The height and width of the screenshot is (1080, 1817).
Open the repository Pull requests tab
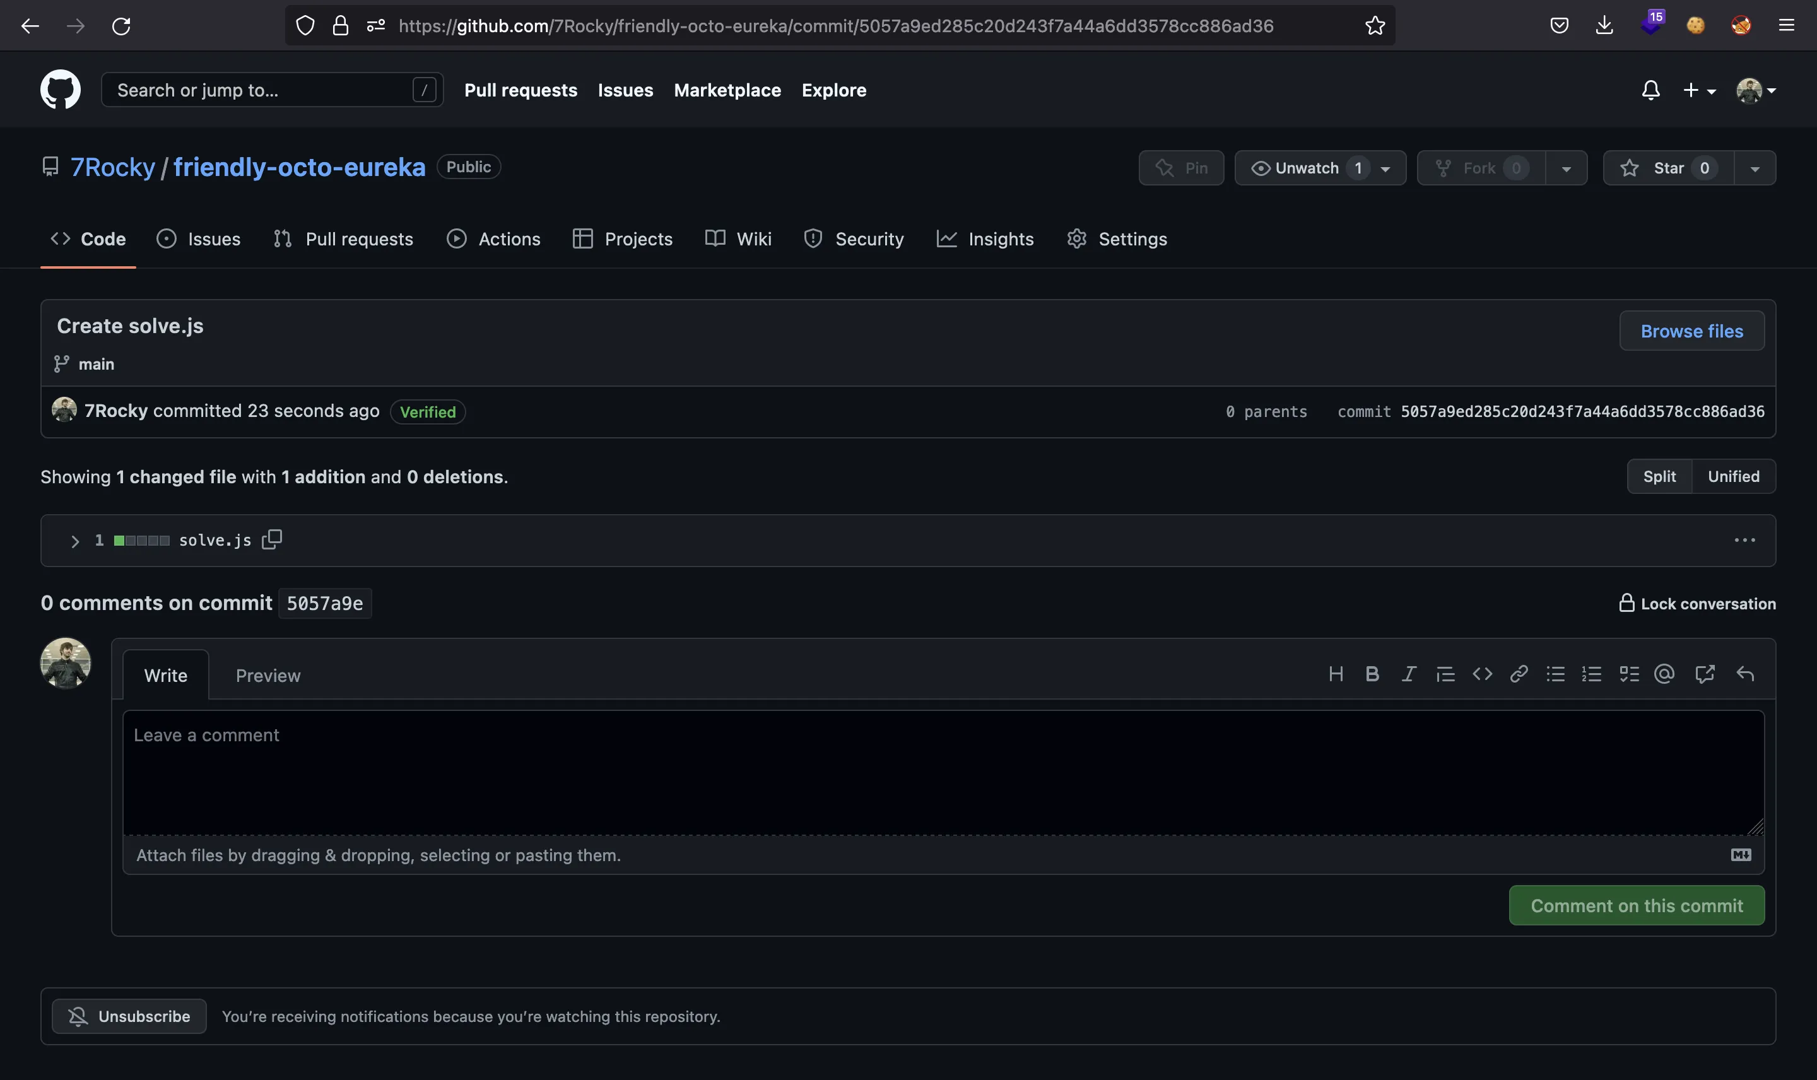point(343,238)
